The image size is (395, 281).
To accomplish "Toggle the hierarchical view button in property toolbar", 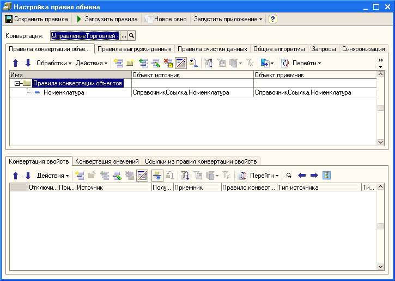I will tap(156, 176).
